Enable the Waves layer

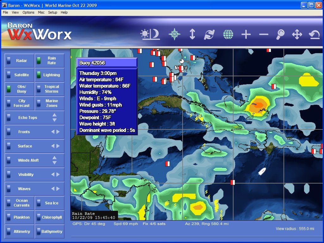pos(24,189)
